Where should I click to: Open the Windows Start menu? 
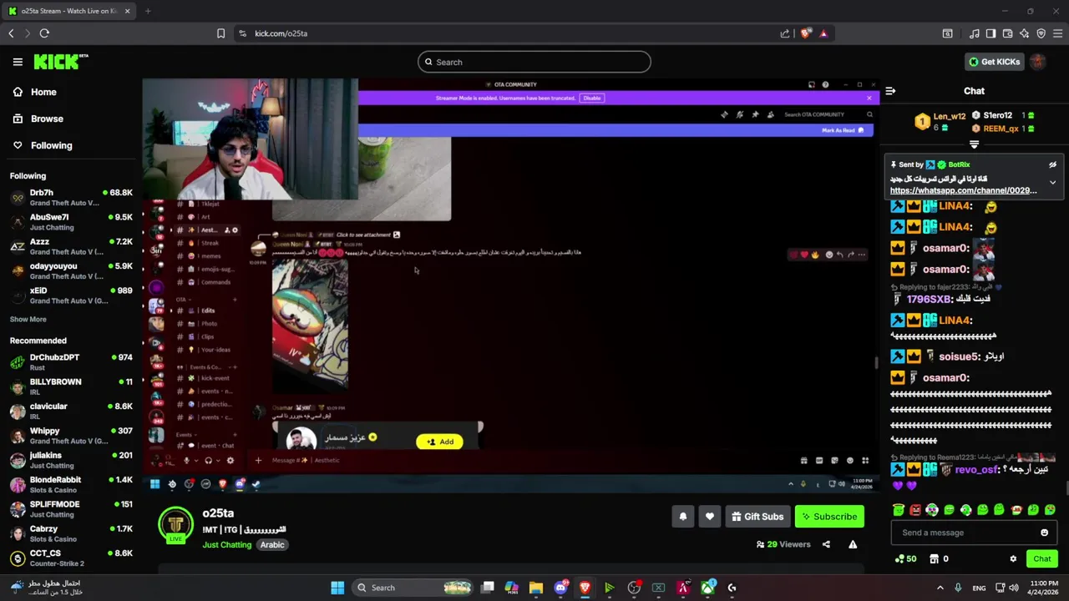pos(337,588)
